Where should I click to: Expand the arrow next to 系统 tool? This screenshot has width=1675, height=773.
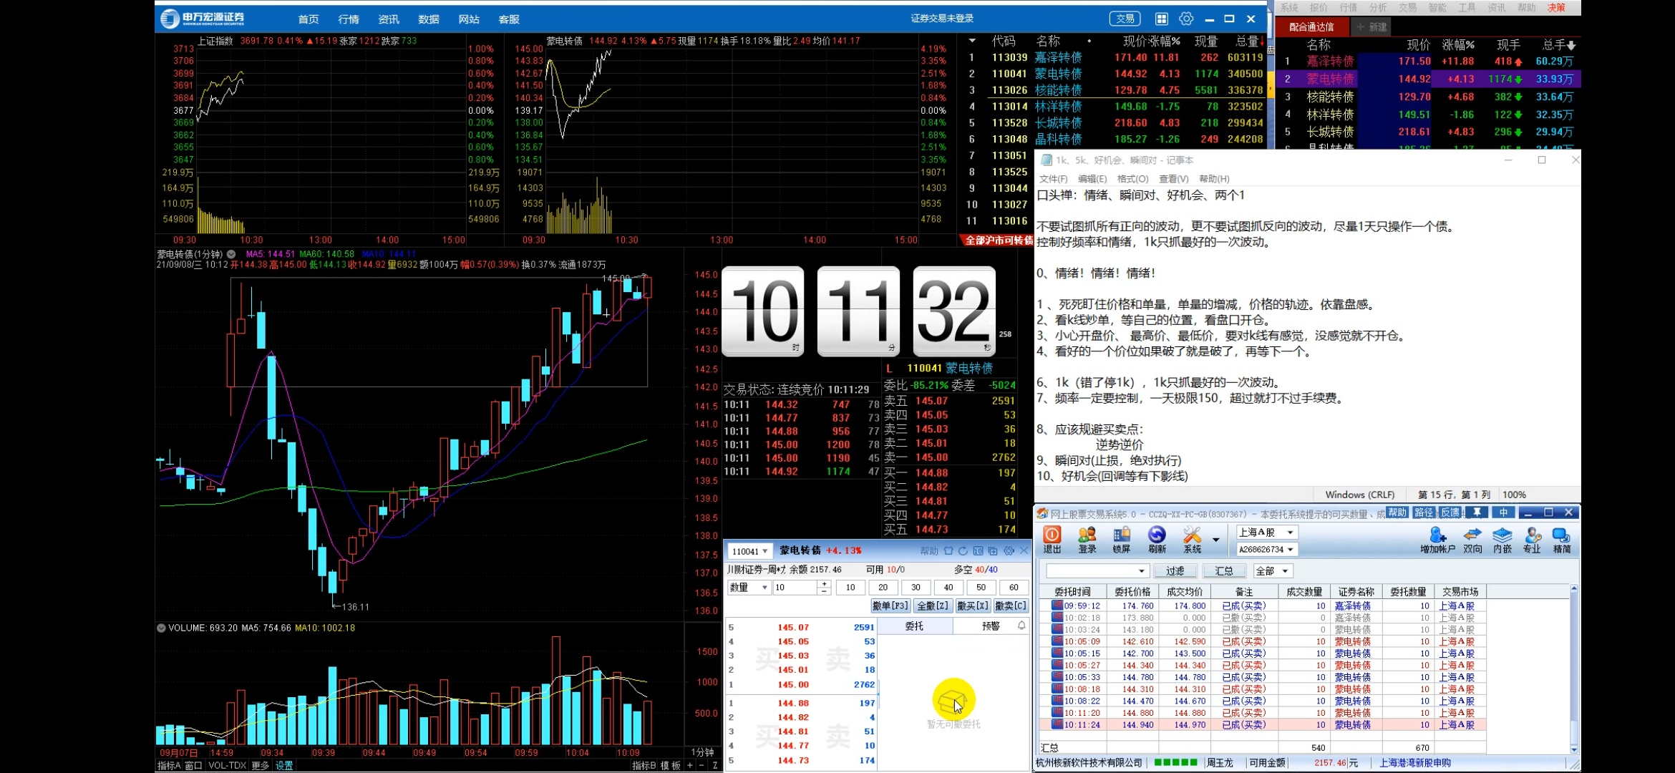[x=1215, y=539]
